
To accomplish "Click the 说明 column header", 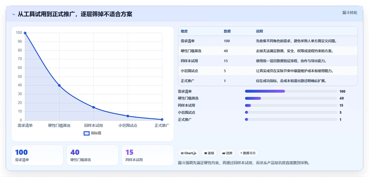I will (x=260, y=31).
